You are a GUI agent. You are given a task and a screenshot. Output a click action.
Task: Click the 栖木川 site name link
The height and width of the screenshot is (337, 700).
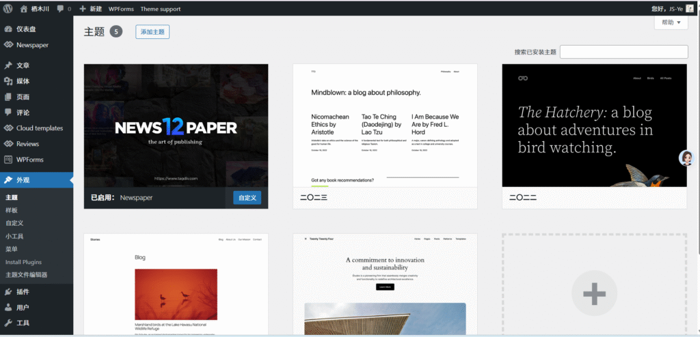pos(40,9)
